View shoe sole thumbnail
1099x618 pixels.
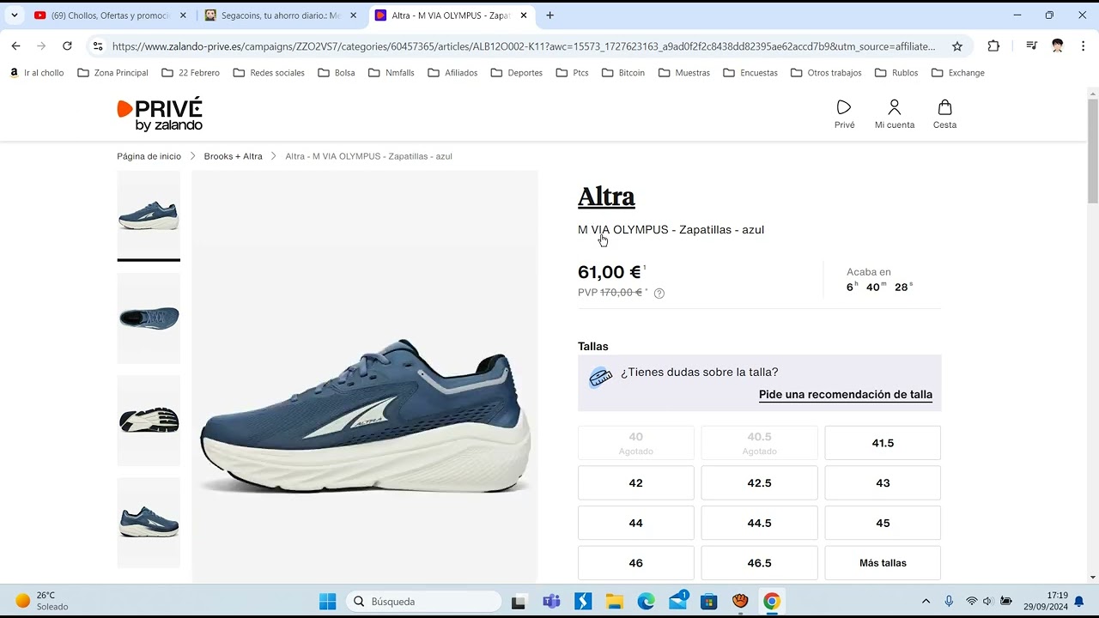click(x=149, y=421)
